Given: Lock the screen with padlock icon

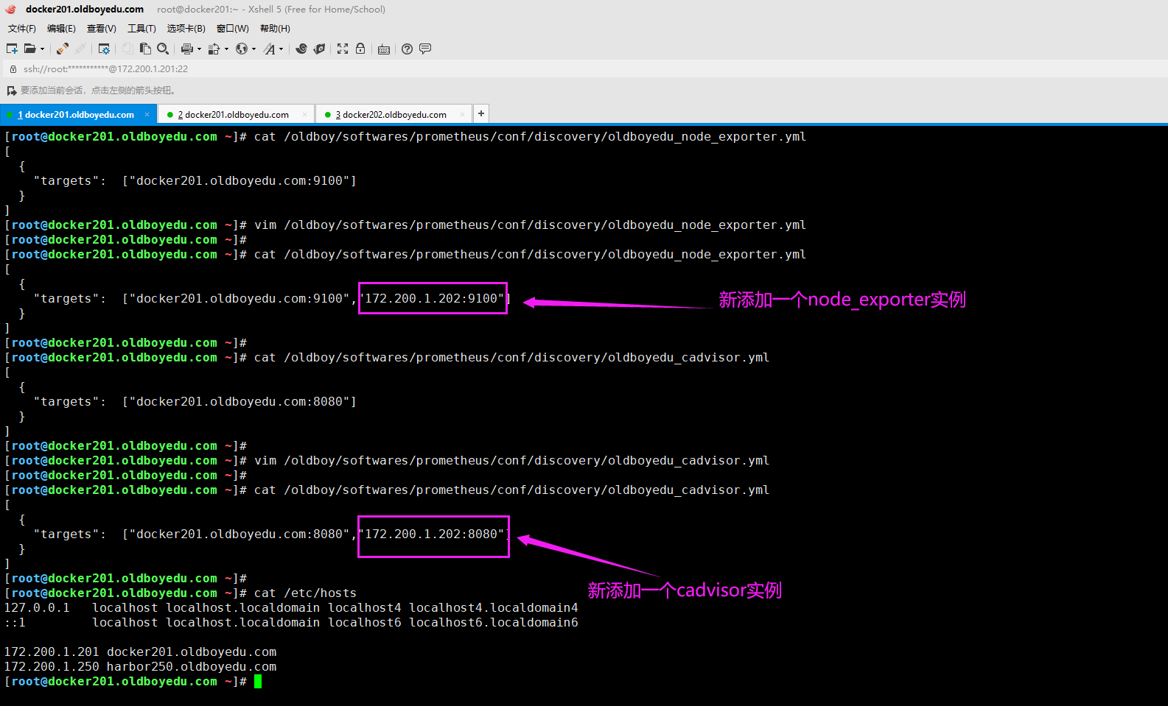Looking at the screenshot, I should (x=360, y=49).
